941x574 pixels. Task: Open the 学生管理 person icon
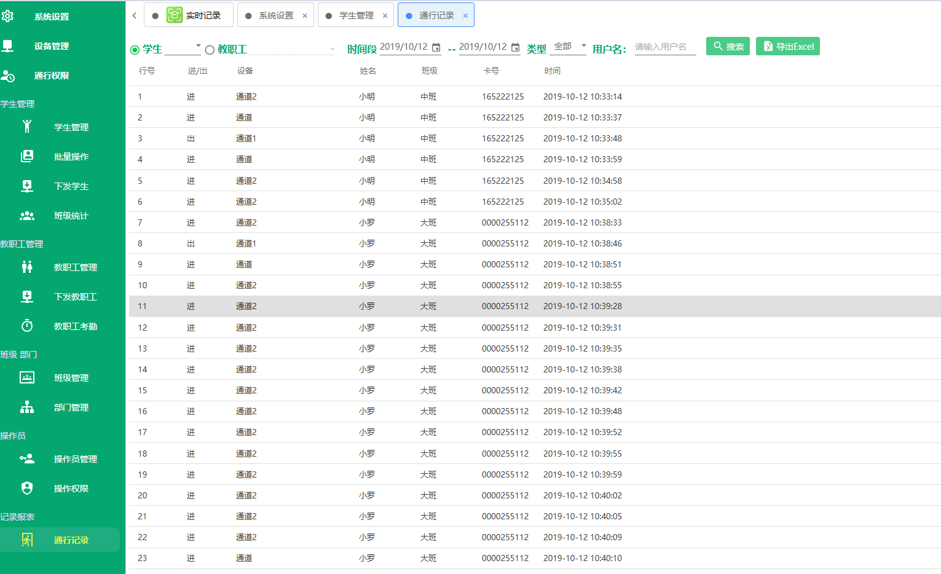coord(27,127)
